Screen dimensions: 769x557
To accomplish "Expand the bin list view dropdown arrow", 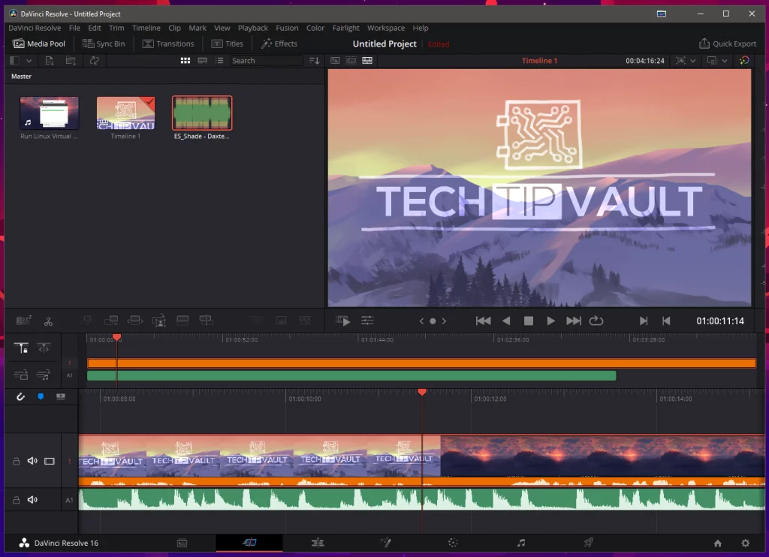I will click(x=29, y=60).
